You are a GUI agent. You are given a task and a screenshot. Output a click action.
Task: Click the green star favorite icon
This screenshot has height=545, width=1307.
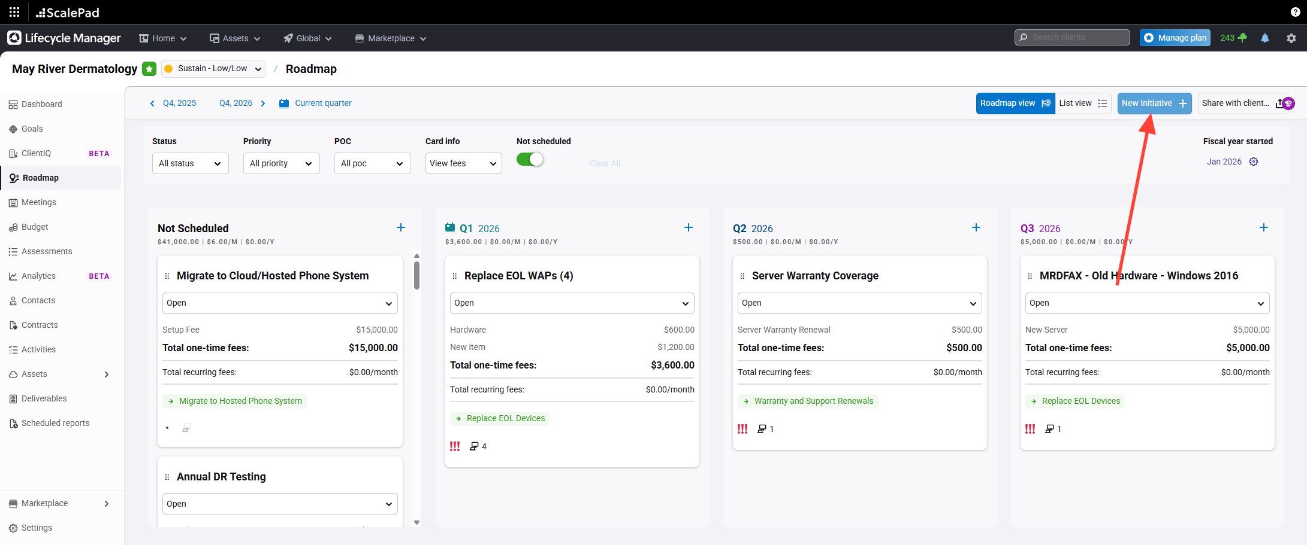[x=149, y=69]
